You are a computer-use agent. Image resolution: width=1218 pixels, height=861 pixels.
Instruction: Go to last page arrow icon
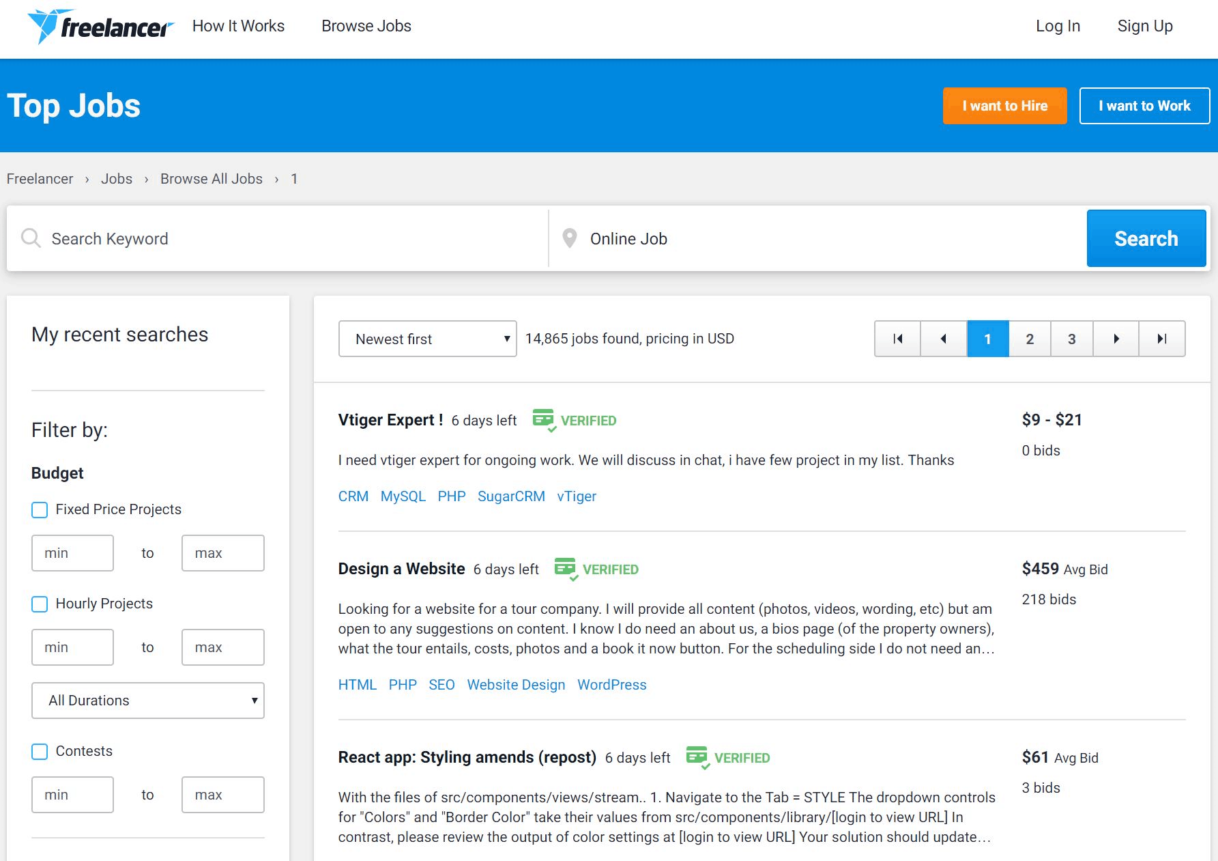pyautogui.click(x=1162, y=339)
